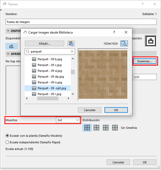Toggle the image preview magnifier icon

tap(124, 44)
